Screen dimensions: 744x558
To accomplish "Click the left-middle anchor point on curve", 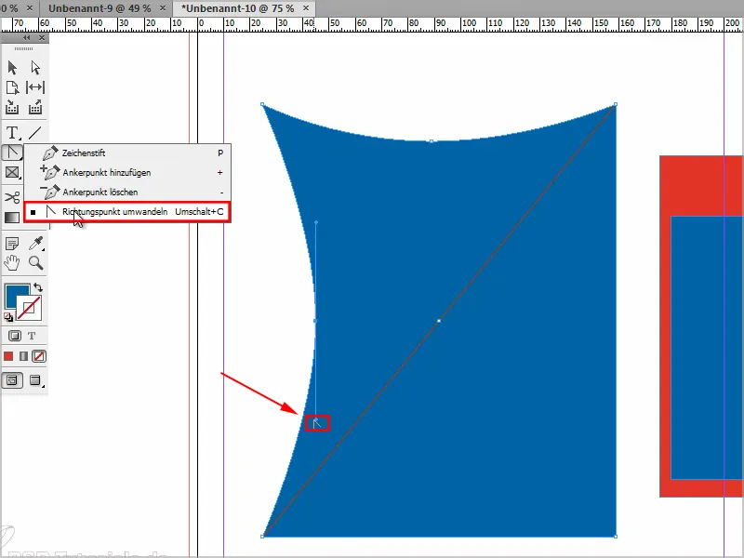I will 315,321.
